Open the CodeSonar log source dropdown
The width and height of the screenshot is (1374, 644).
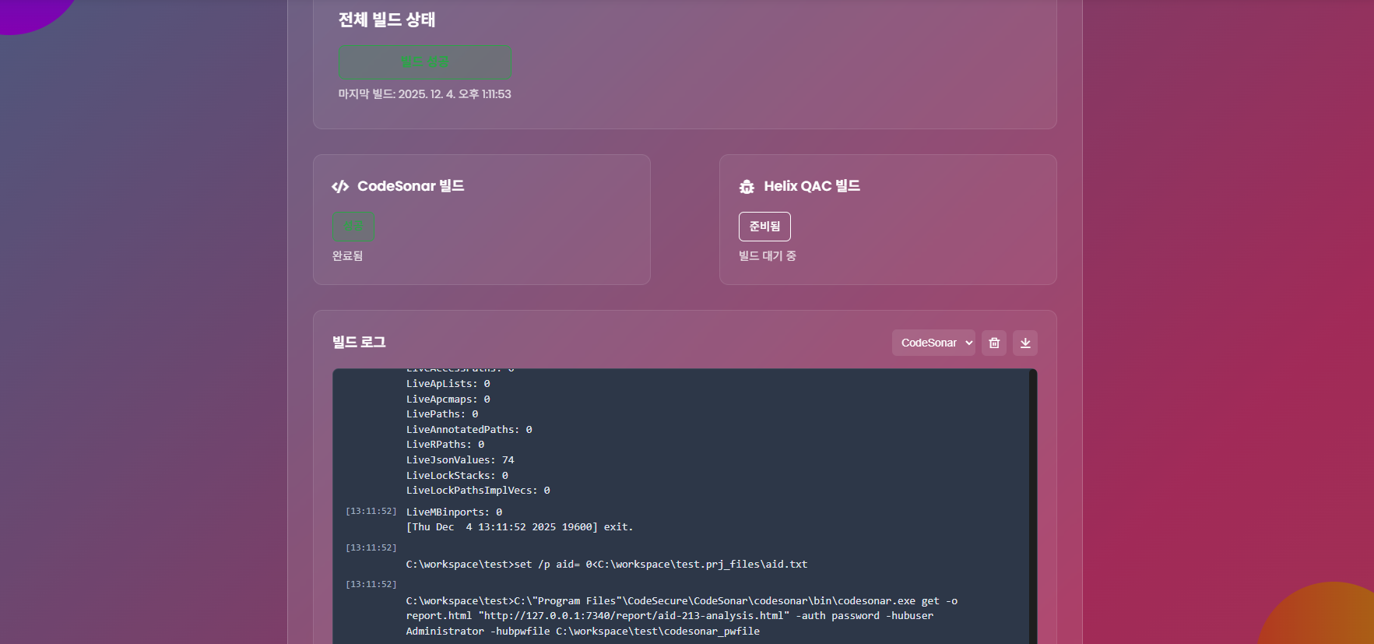tap(933, 343)
